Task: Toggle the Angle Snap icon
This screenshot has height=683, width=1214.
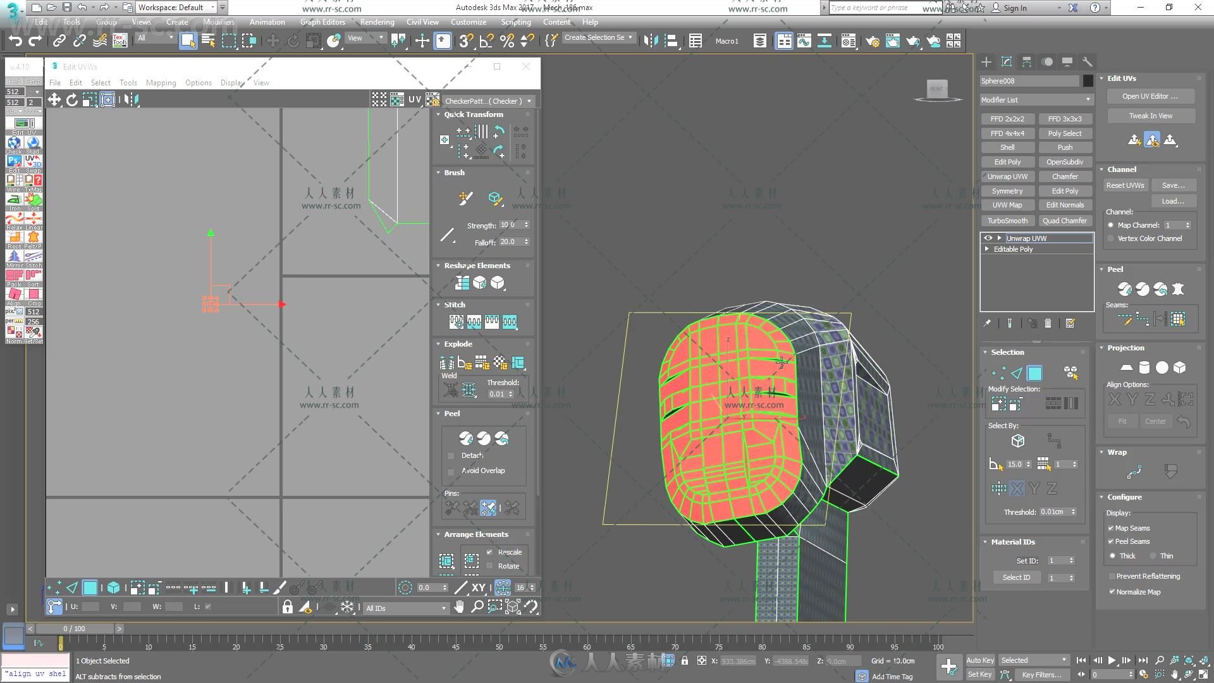Action: click(x=486, y=41)
